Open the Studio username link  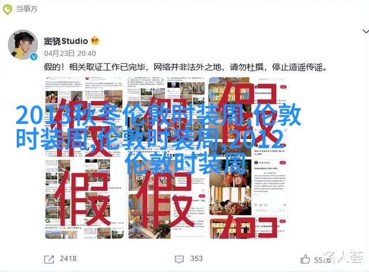pyautogui.click(x=66, y=41)
